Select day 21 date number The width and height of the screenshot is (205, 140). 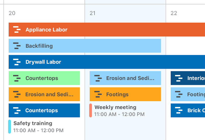coord(93,13)
